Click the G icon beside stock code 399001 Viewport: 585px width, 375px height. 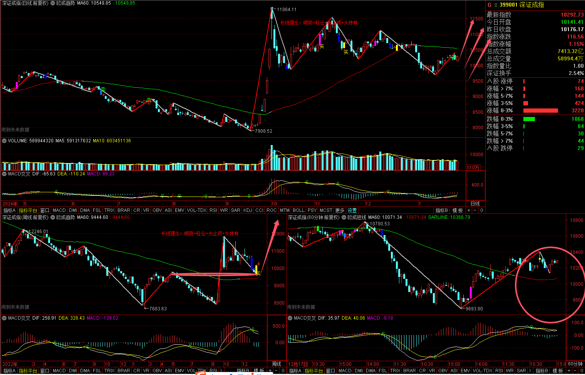[x=489, y=5]
